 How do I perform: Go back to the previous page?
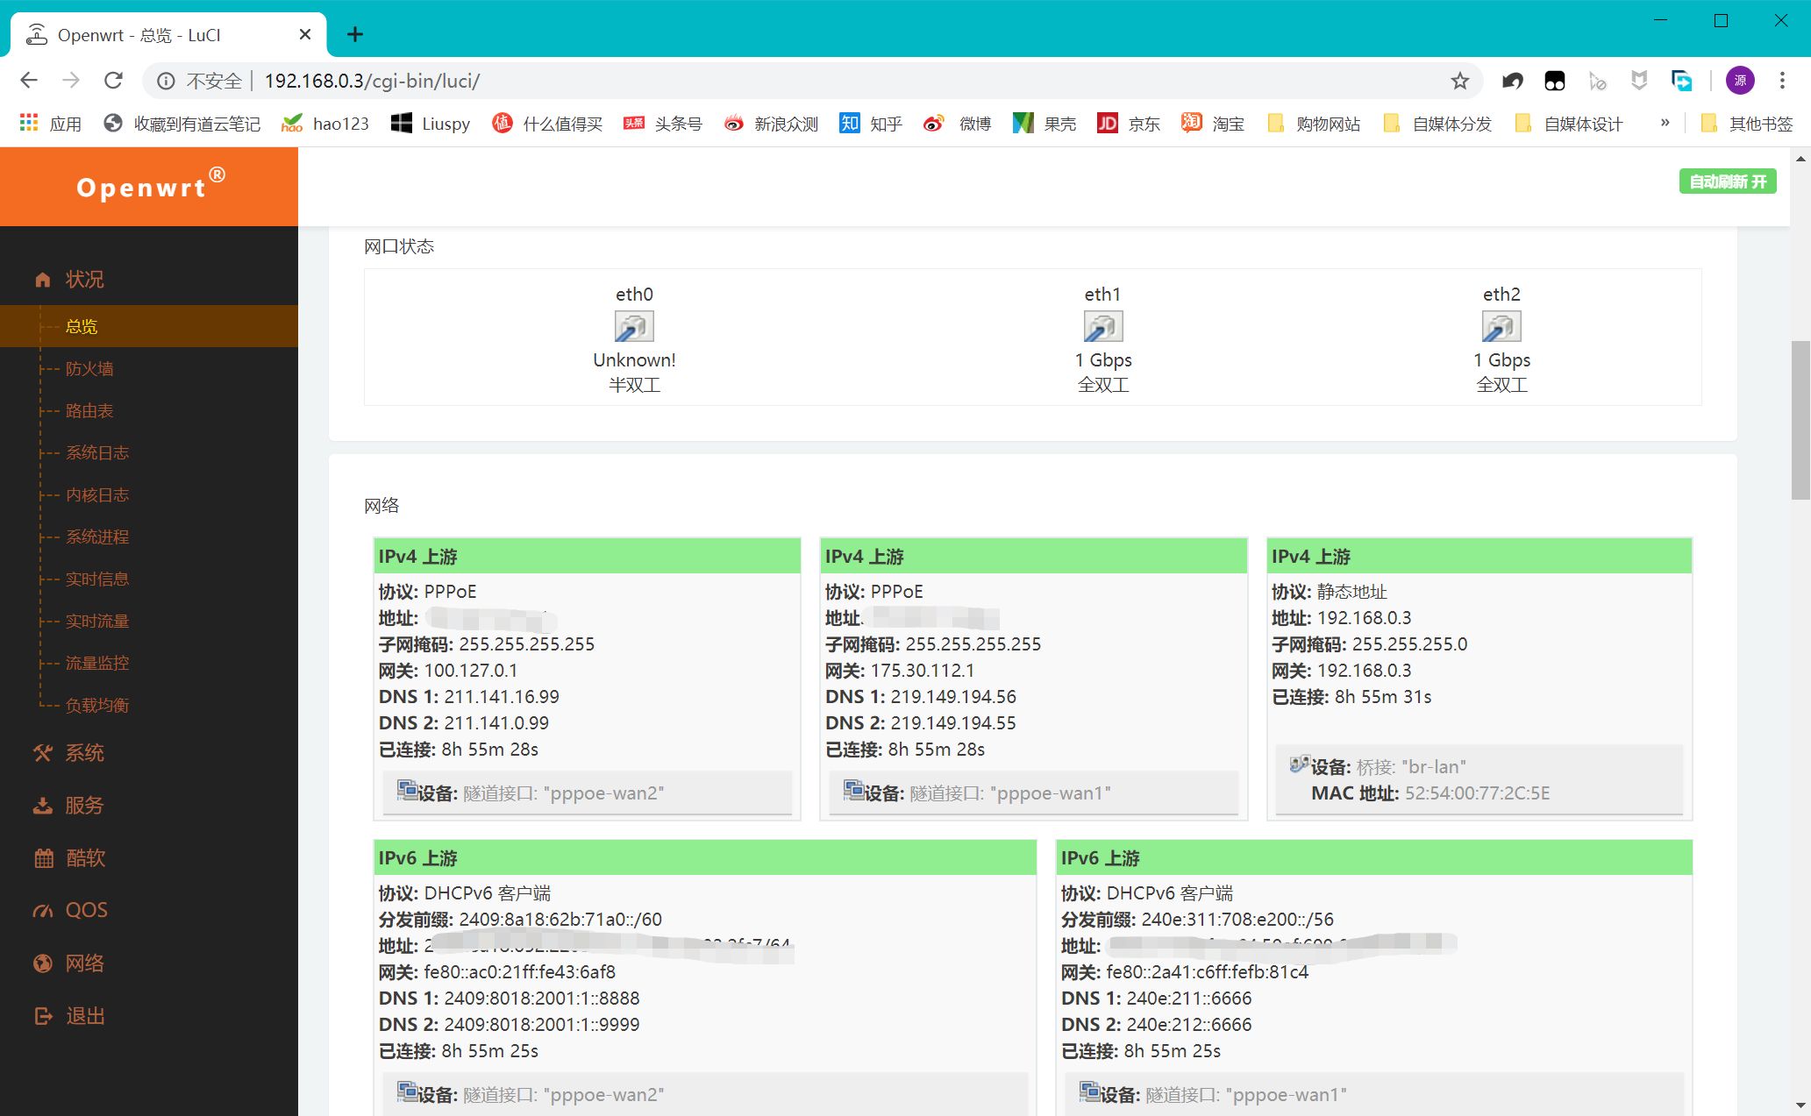[x=29, y=81]
